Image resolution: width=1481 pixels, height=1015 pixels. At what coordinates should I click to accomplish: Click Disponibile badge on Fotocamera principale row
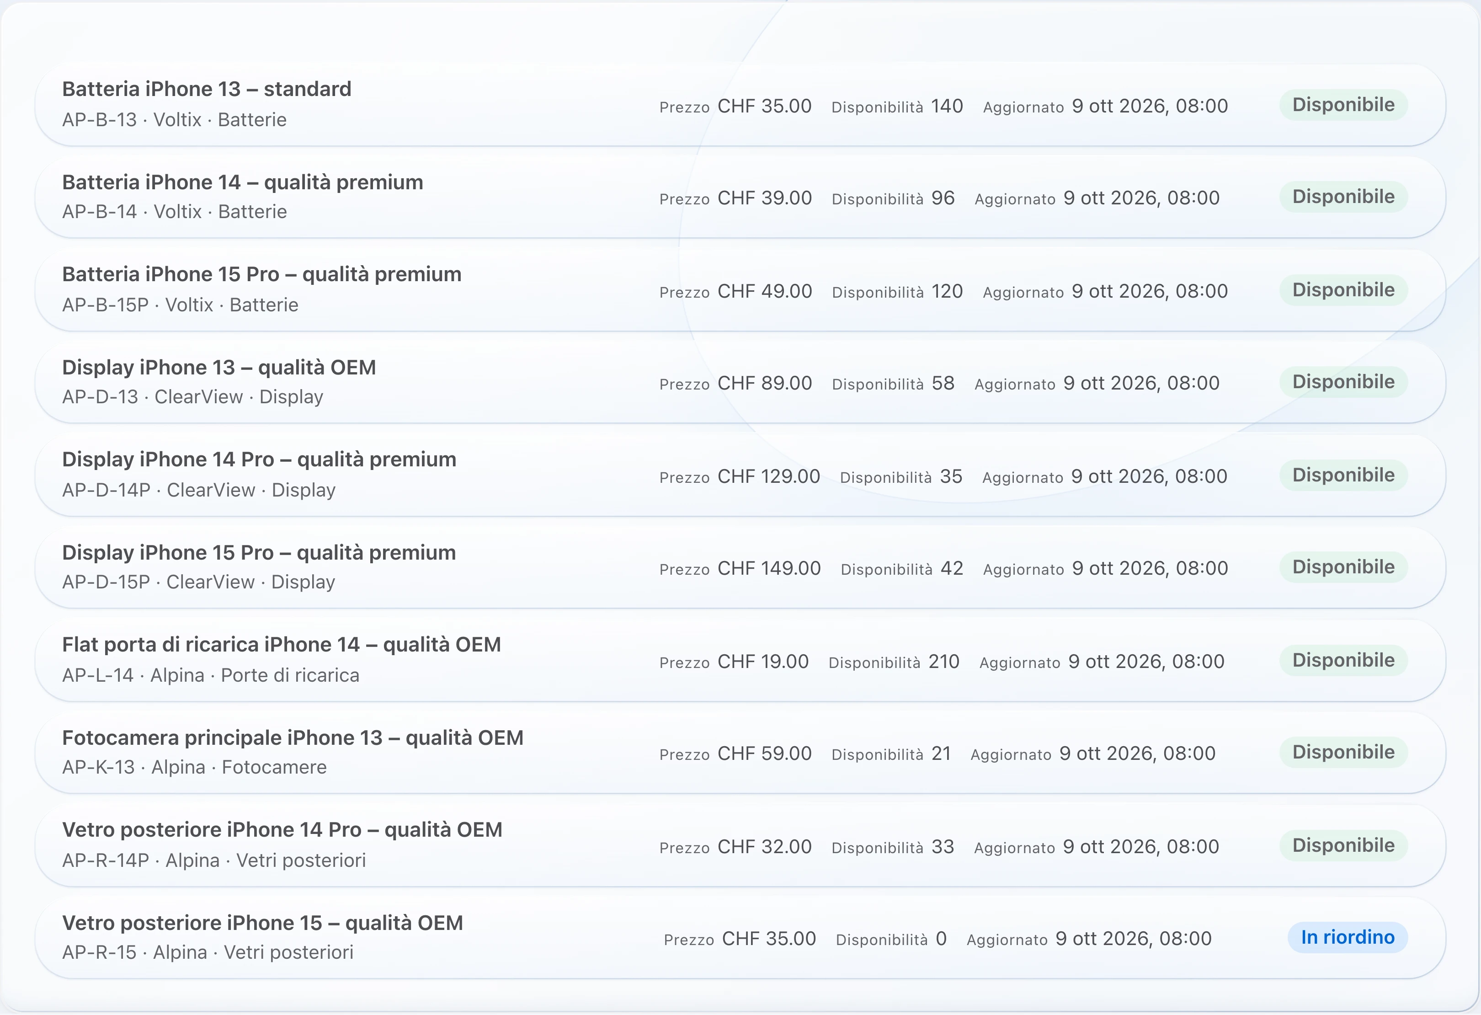click(1343, 752)
